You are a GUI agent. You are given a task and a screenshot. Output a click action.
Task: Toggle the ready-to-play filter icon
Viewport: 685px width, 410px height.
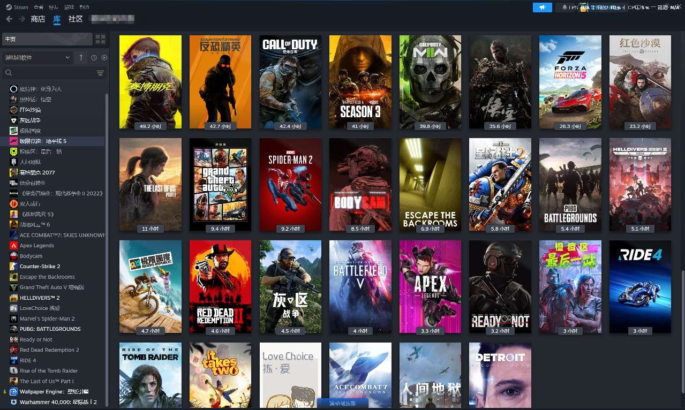[x=104, y=57]
